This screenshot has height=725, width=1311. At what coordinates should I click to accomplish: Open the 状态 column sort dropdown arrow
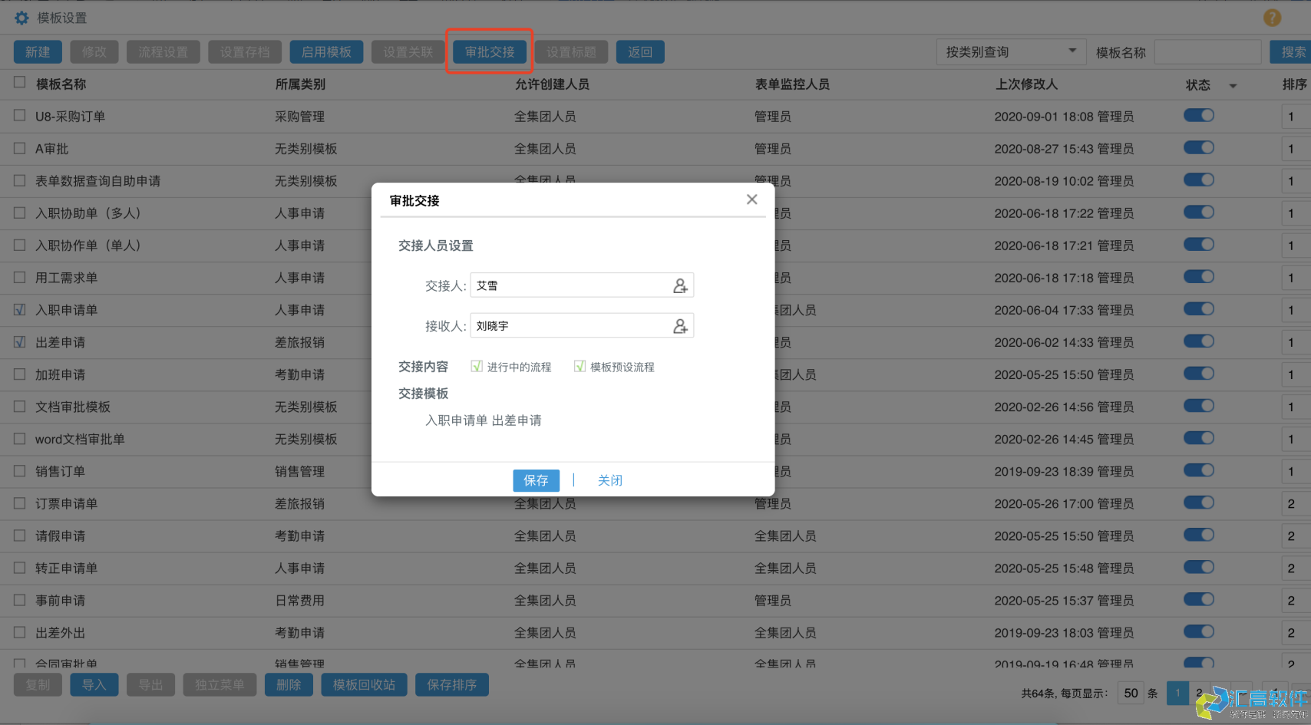(x=1233, y=85)
